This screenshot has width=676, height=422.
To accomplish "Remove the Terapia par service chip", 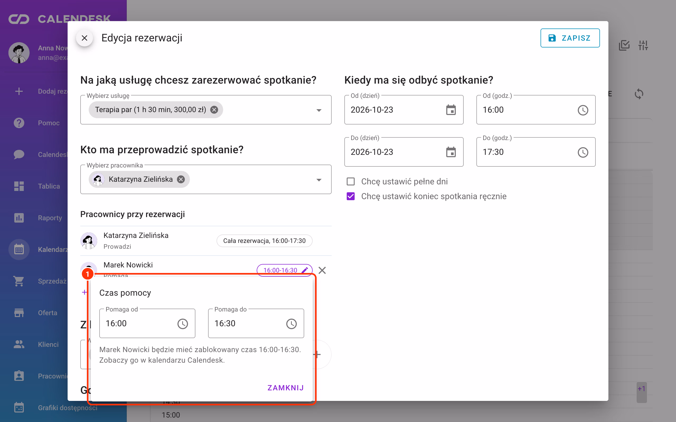I will point(214,110).
